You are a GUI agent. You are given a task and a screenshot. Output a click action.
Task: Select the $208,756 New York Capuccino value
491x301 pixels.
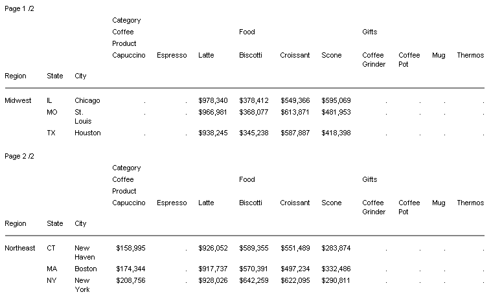click(x=131, y=280)
